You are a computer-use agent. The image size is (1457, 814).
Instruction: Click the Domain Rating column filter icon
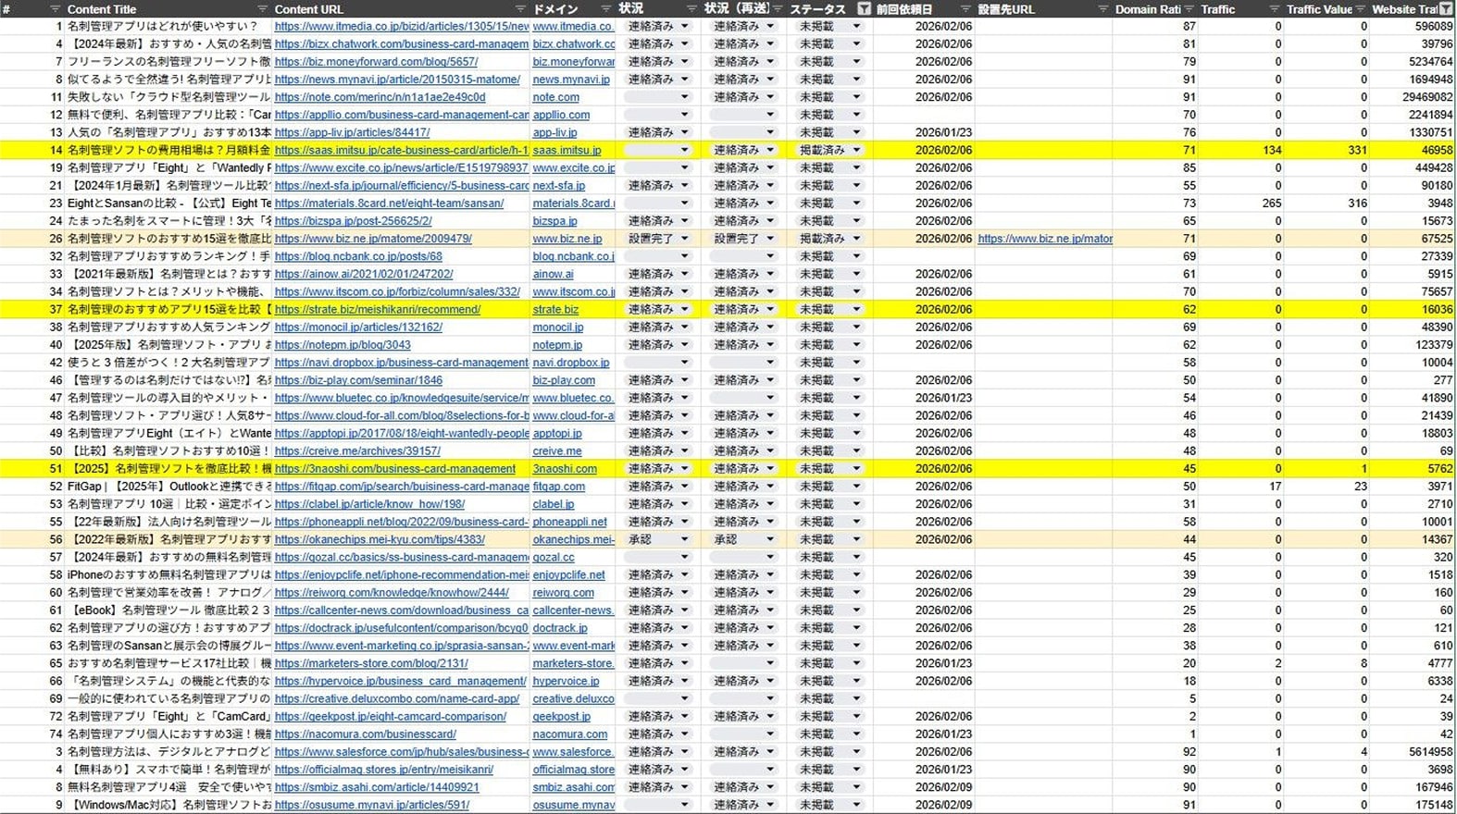click(x=1189, y=9)
